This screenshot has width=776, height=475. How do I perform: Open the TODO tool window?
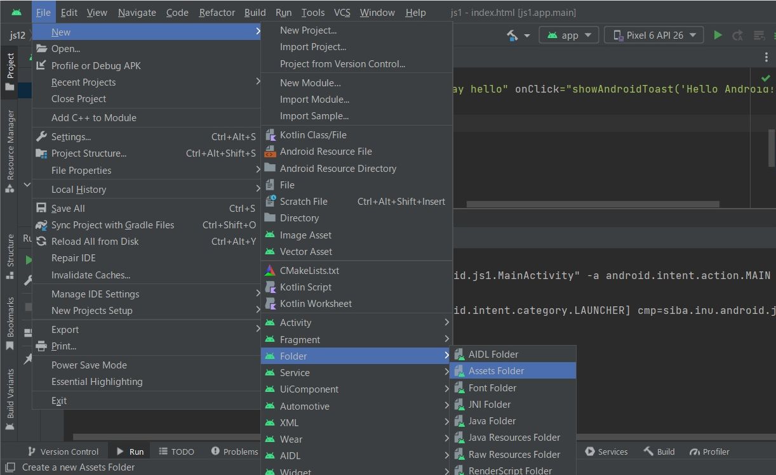[177, 452]
